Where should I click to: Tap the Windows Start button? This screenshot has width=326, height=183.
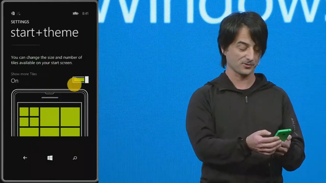[50, 158]
